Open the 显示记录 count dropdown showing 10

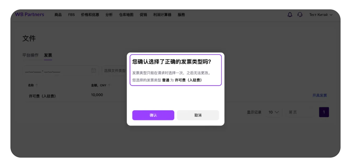pos(273,112)
